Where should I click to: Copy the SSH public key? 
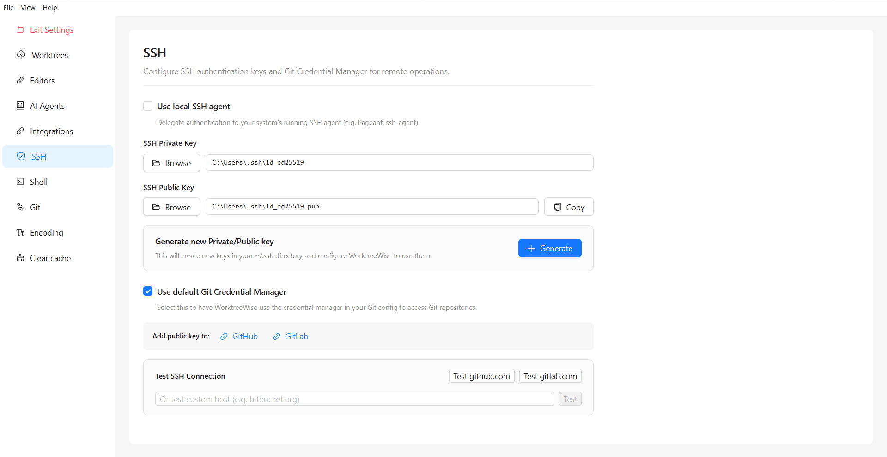[x=569, y=207]
